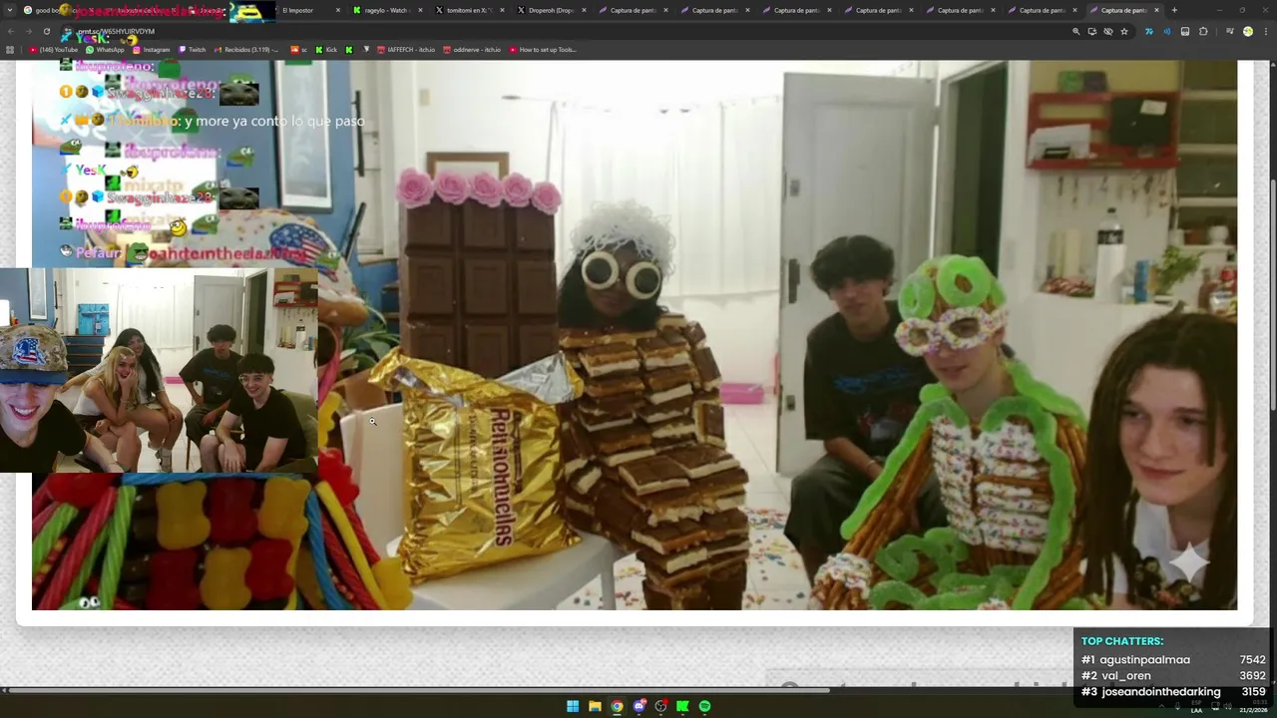
Task: Open the SoundCloud bookmark
Action: [x=299, y=49]
